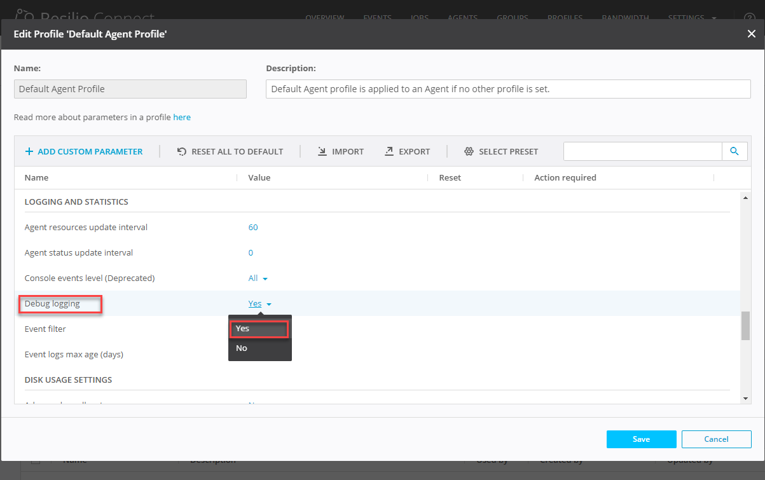Viewport: 765px width, 480px height.
Task: Click the parameter list scrollbar thumb
Action: [x=745, y=326]
